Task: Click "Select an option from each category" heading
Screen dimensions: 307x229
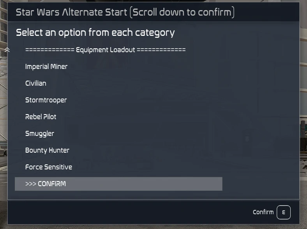Action: tap(95, 32)
